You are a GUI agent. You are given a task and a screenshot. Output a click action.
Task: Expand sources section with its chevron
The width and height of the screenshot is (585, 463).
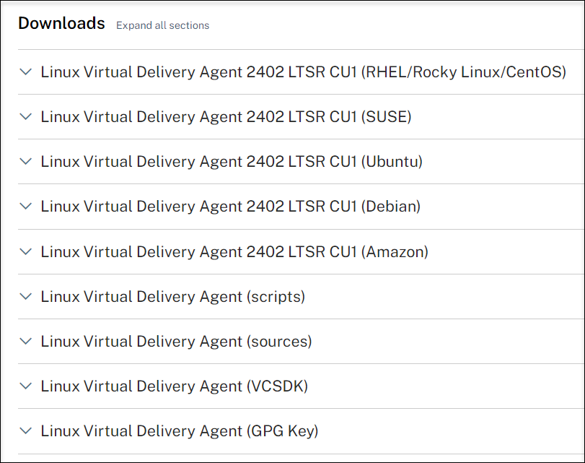pyautogui.click(x=26, y=341)
